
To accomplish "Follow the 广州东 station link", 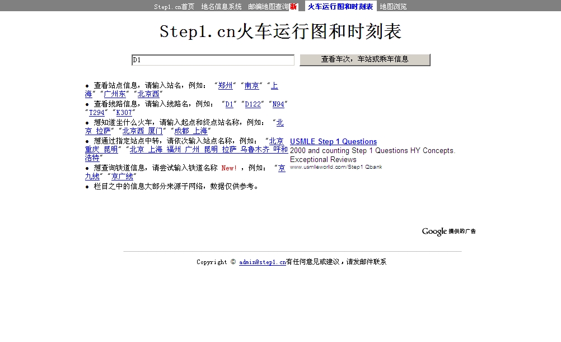I will (x=115, y=94).
